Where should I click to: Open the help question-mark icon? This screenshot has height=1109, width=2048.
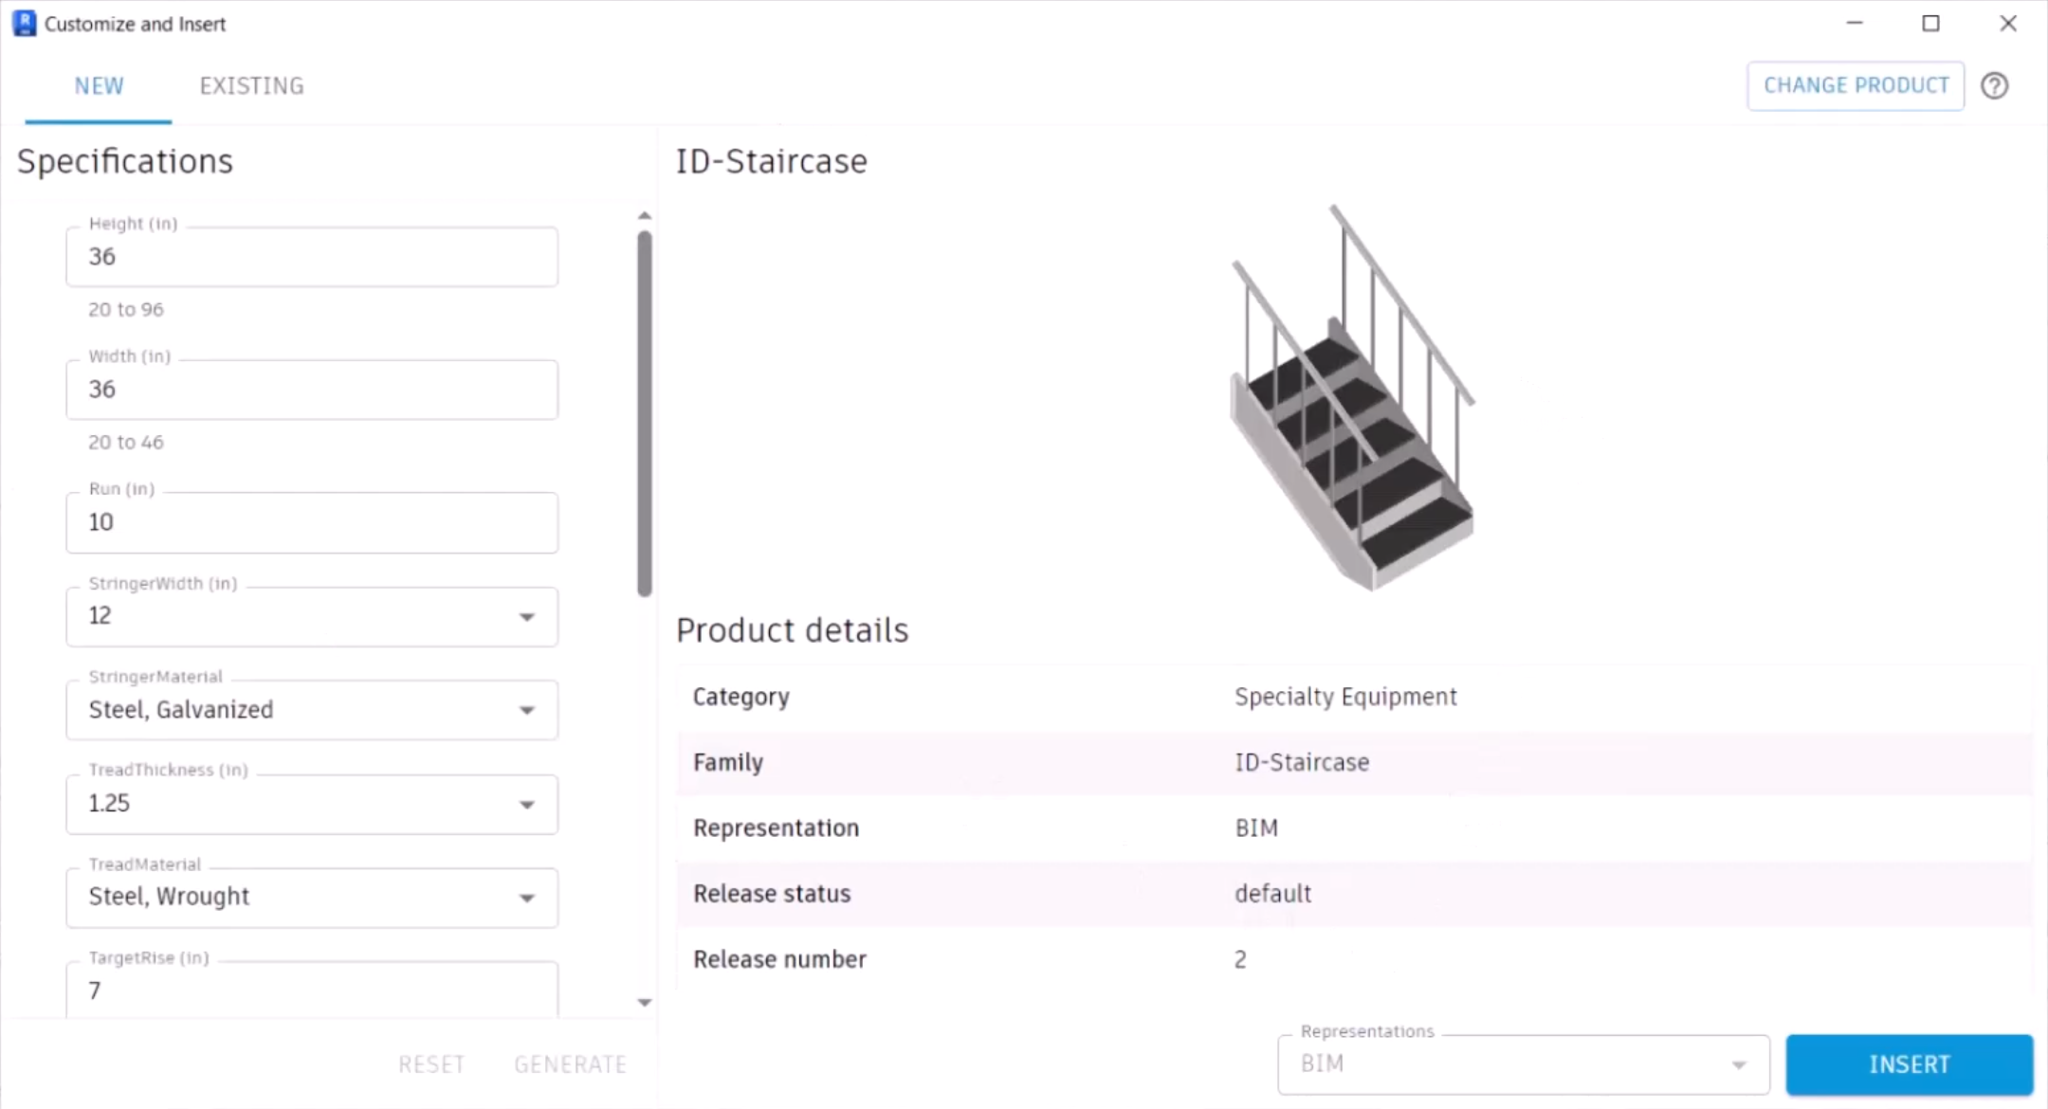(x=1994, y=86)
